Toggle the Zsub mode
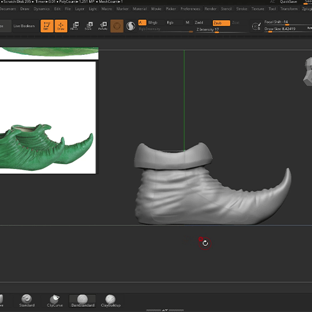312x312 pixels. [x=222, y=23]
